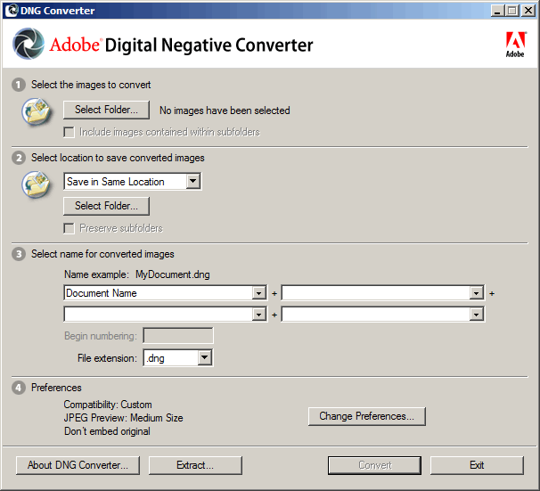Open Change Preferences dialog
Viewport: 540px width, 491px height.
coord(367,416)
